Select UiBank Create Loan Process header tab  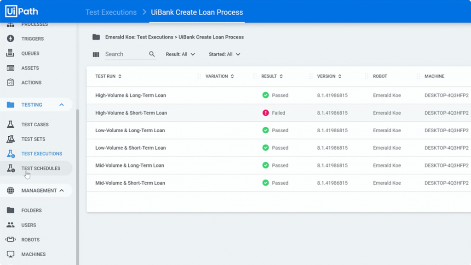coord(197,12)
